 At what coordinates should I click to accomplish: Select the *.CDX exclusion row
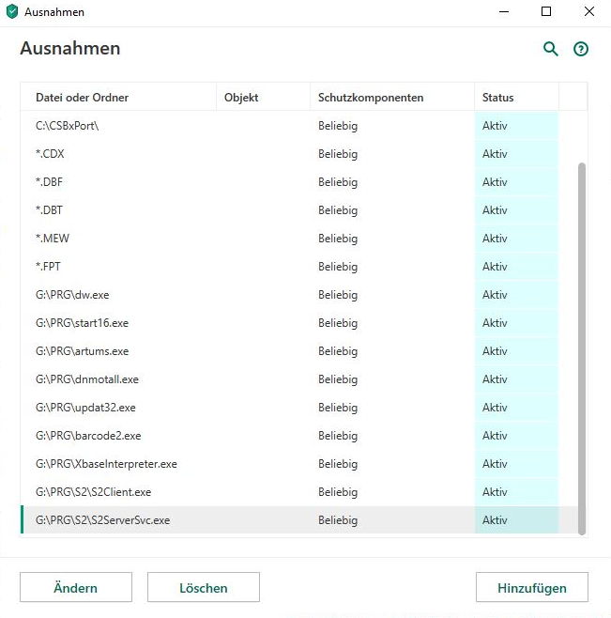299,154
